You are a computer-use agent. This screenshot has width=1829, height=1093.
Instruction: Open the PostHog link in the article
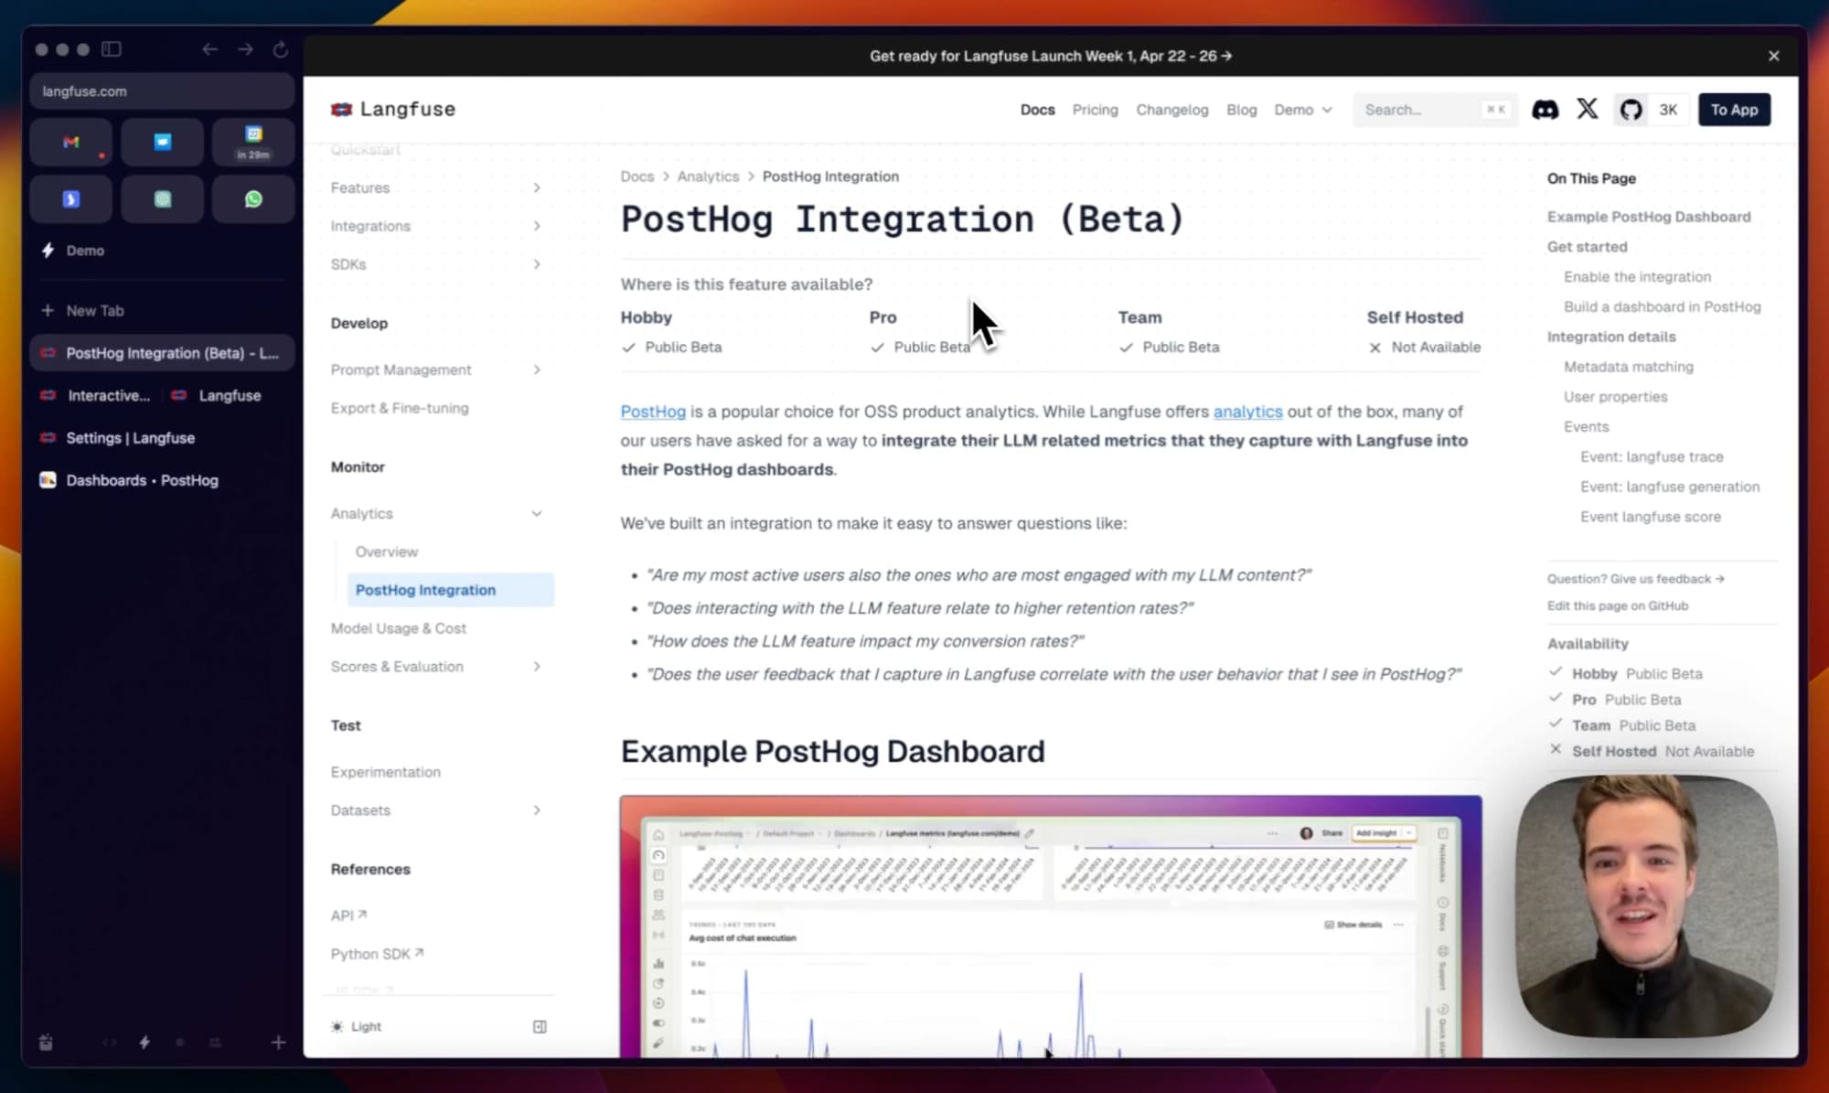point(653,412)
